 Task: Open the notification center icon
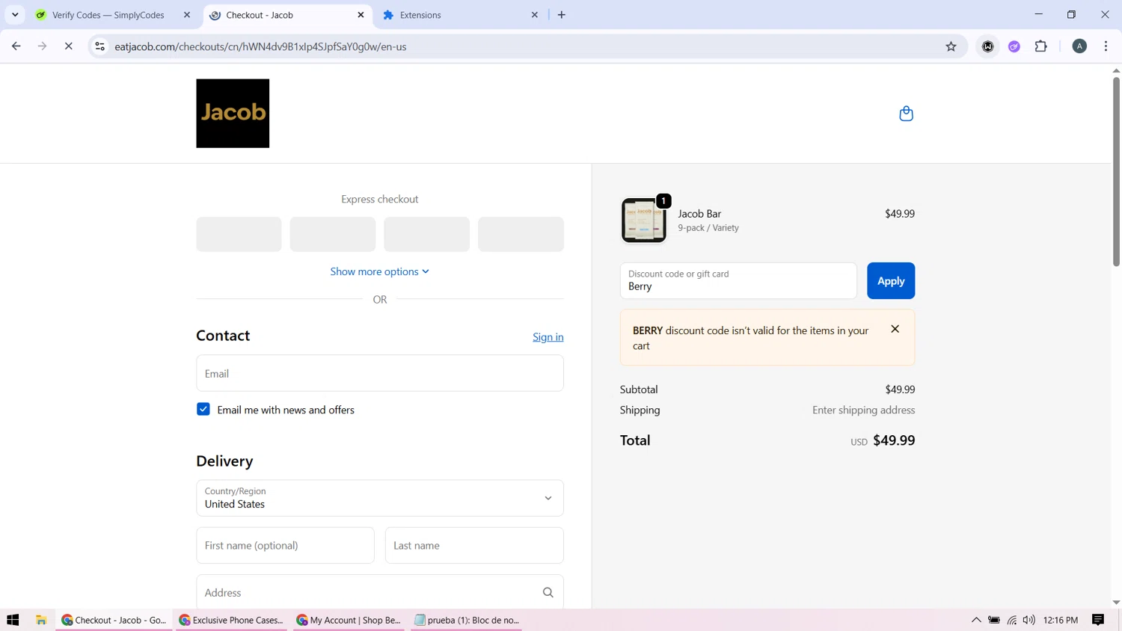click(x=1098, y=620)
